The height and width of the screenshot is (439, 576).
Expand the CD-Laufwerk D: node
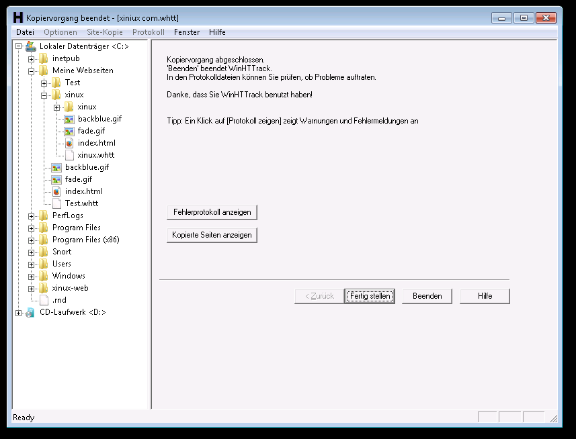tap(19, 312)
